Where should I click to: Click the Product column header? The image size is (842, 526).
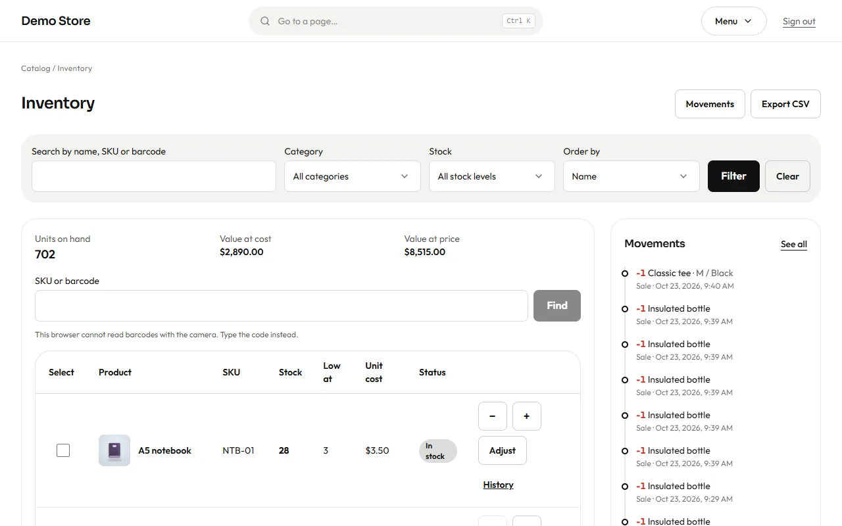[115, 372]
